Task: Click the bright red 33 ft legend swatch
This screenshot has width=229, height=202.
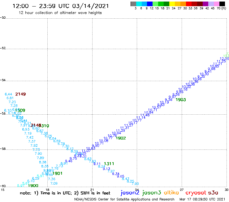Action: (x=189, y=4)
